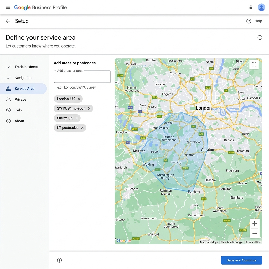Click the SW19, Wimbledon chip text
This screenshot has height=269, width=269.
(x=71, y=108)
